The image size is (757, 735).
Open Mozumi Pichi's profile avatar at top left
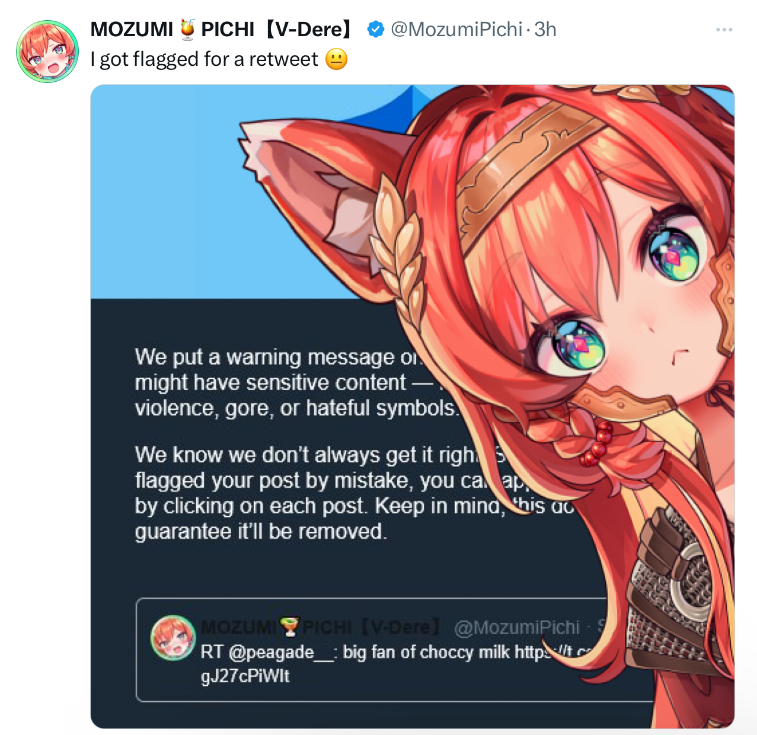coord(47,52)
